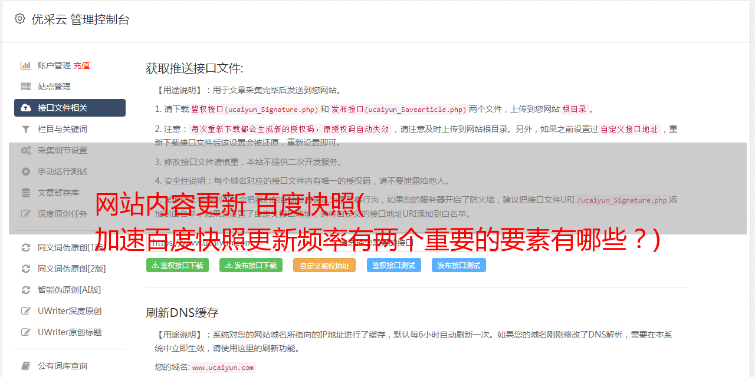
Task: Click the highlighted 根目录 text
Action: coord(575,110)
